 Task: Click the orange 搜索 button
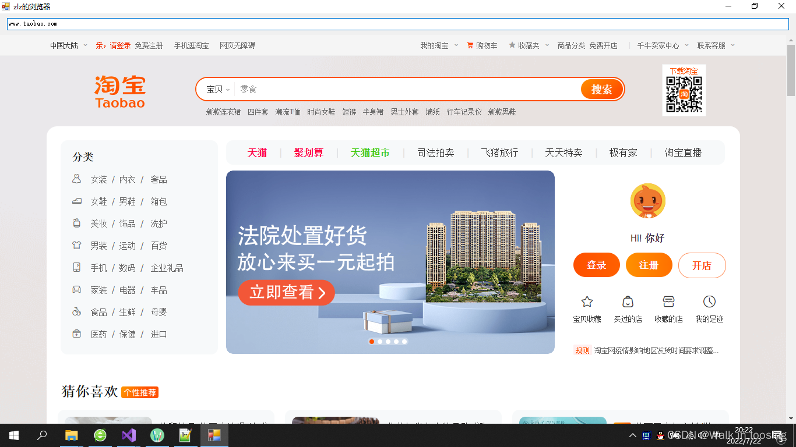pyautogui.click(x=602, y=89)
